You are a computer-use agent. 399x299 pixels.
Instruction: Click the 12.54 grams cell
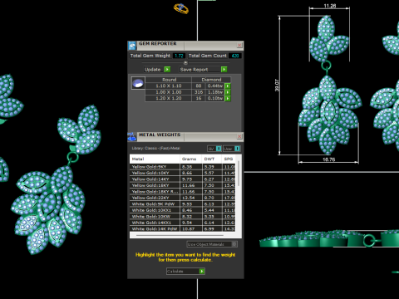191,198
